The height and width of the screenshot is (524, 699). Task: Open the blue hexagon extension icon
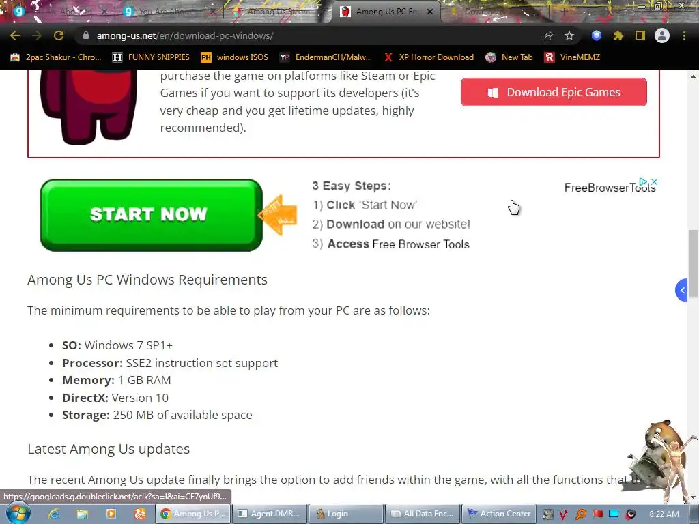click(597, 35)
